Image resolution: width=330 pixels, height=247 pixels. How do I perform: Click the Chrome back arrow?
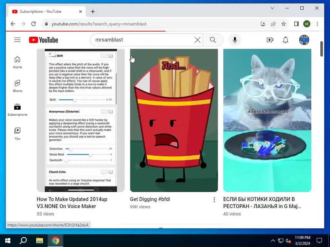13,24
